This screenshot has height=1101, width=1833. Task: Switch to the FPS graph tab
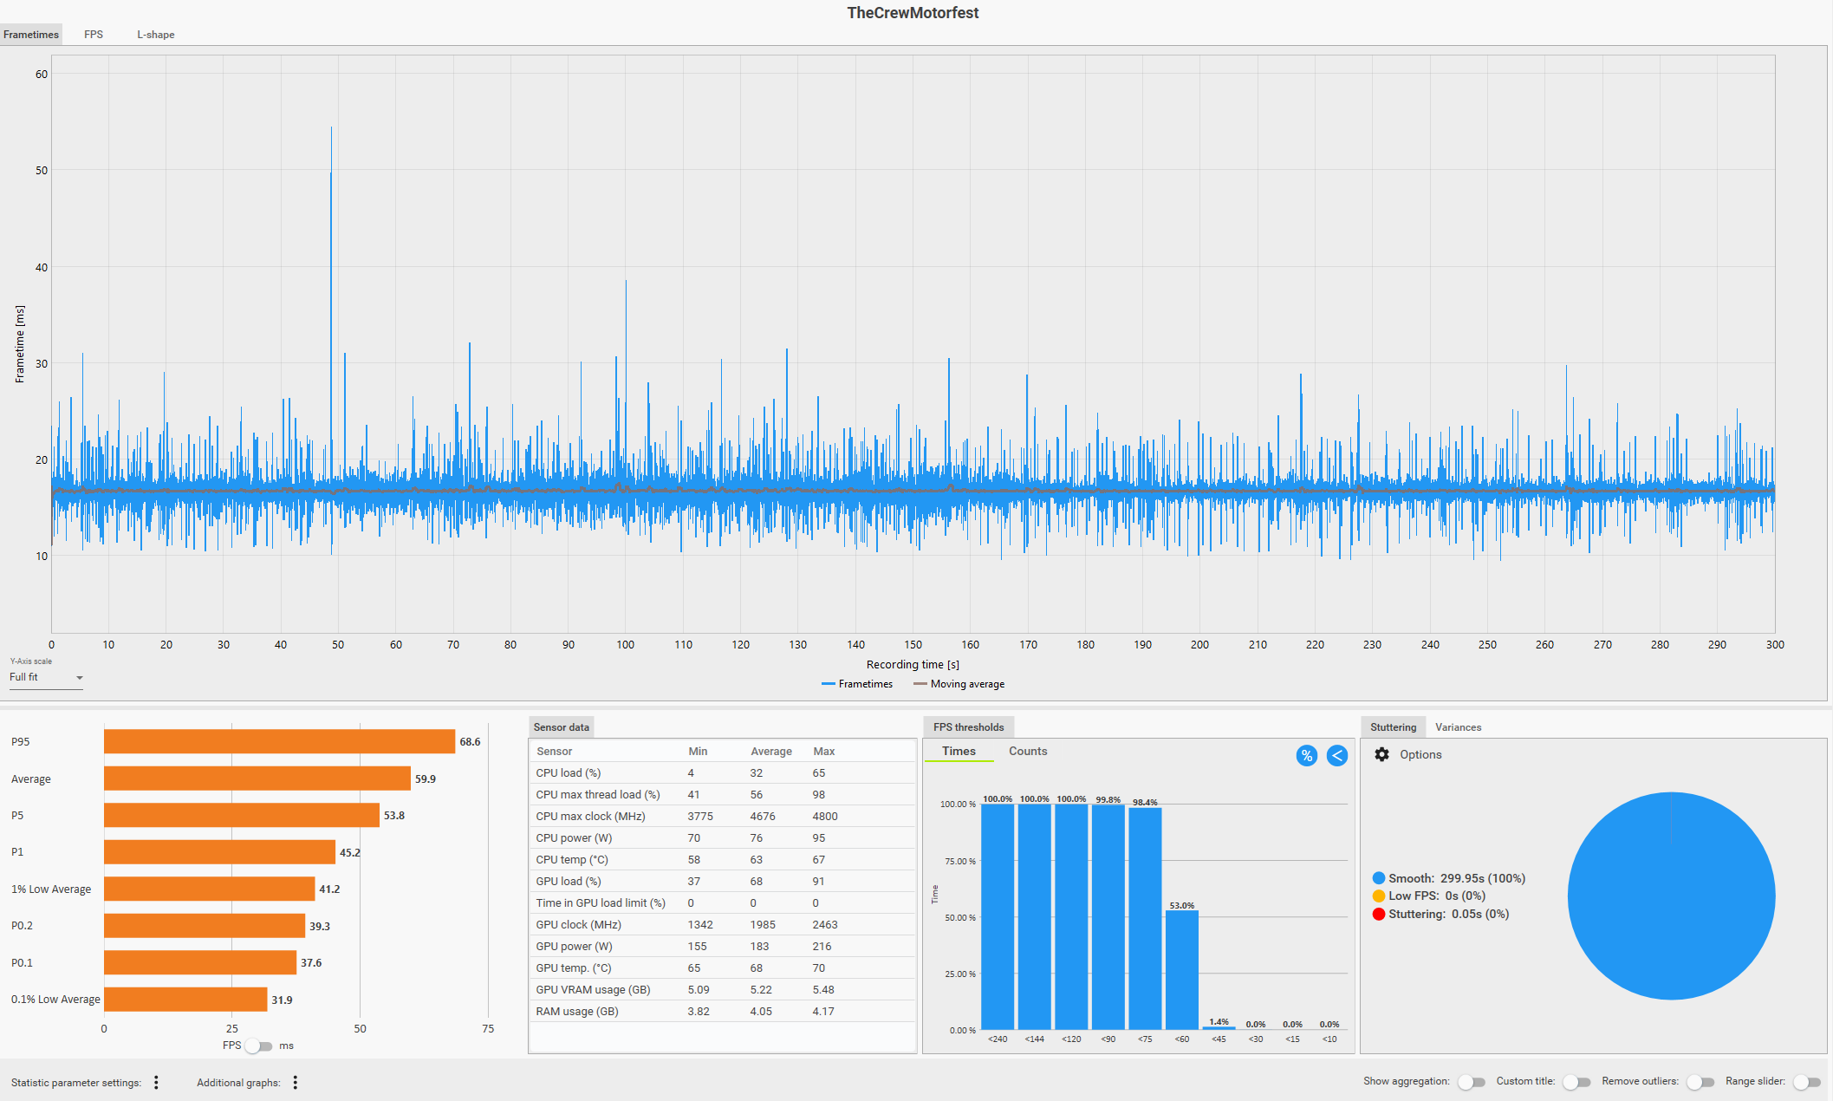pos(94,35)
